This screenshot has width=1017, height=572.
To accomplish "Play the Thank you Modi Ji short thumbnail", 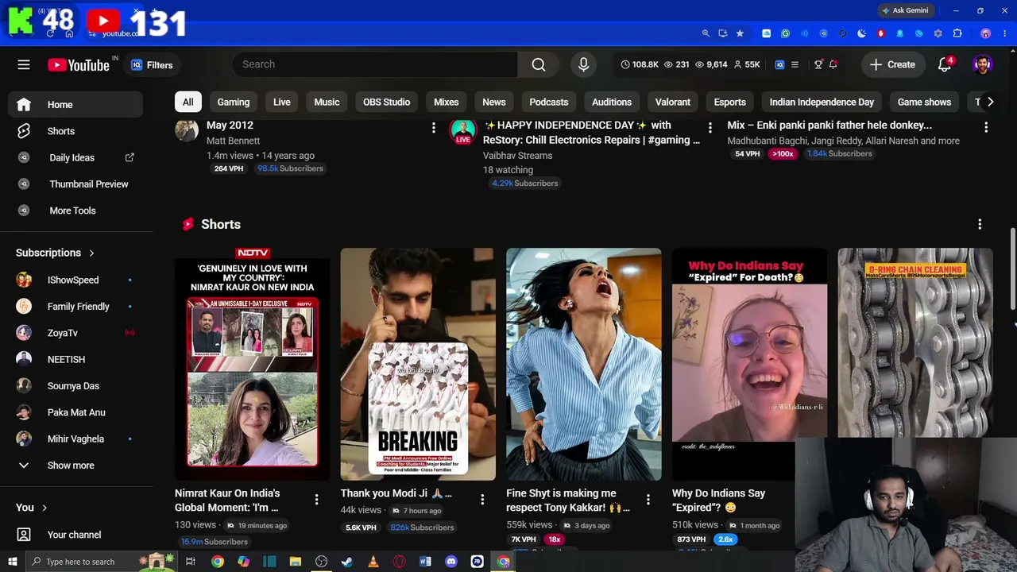I will pyautogui.click(x=418, y=364).
